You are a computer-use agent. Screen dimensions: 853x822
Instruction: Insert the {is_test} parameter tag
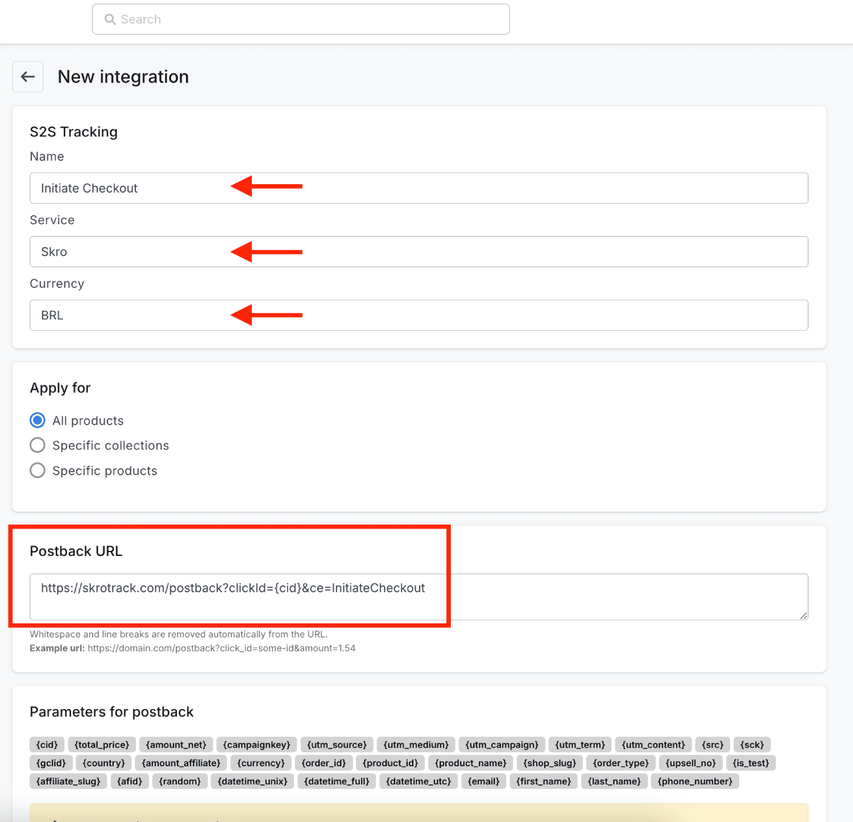pyautogui.click(x=751, y=763)
